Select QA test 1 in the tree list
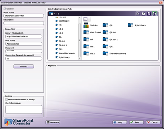Screen dimensions: 164x129 pos(61,45)
